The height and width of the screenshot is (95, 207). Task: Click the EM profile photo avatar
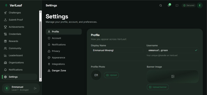pyautogui.click(x=96, y=75)
